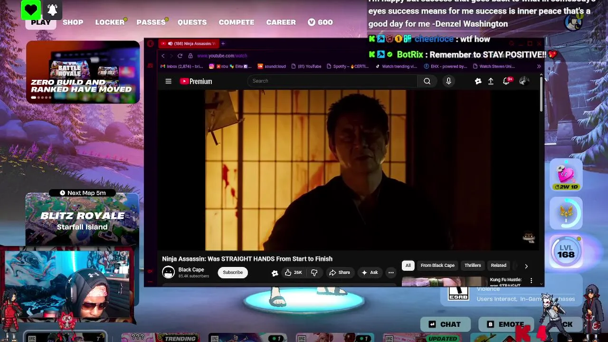Screen dimensions: 608x342
Task: Click the TRENDING game tile in bottom row
Action: tap(161, 338)
